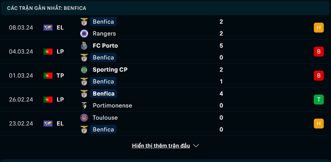Click the Rangers club crest icon
Viewport: 331px width, 162px height.
point(84,34)
